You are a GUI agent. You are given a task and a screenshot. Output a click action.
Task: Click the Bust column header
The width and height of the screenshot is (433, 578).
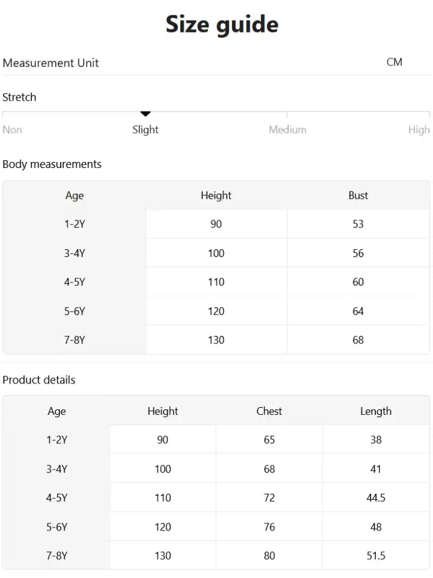358,195
